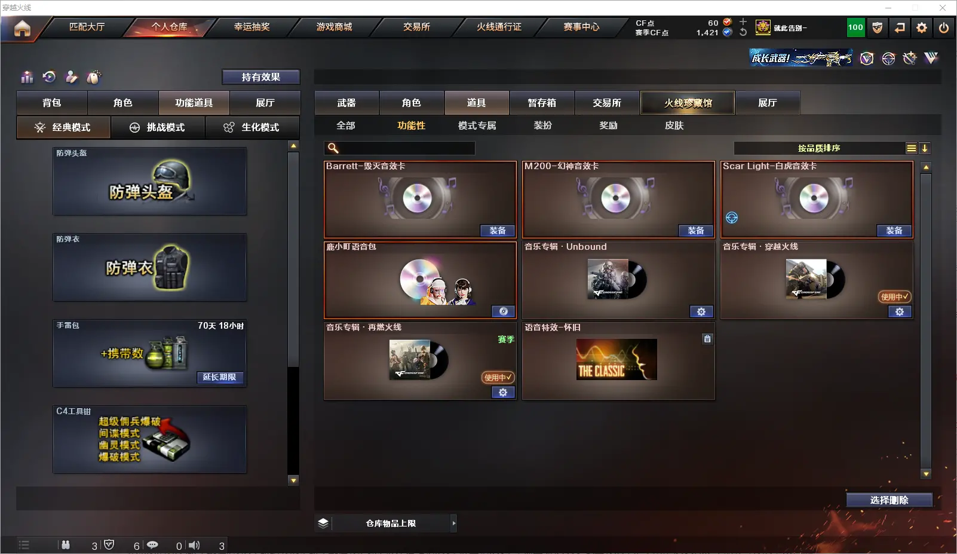The image size is (957, 554).
Task: Switch to 暂存箱 tab
Action: click(542, 103)
